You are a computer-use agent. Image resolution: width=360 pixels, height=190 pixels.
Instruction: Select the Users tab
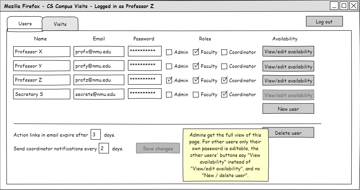(x=25, y=23)
